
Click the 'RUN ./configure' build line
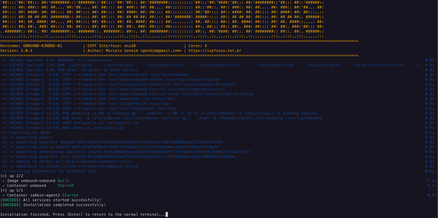coord(211,65)
